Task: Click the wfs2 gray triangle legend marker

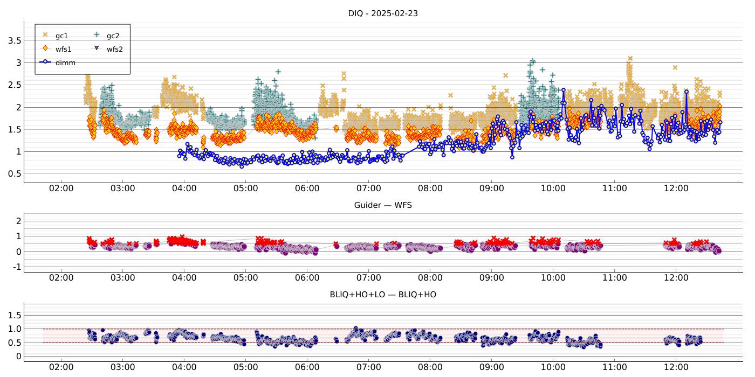Action: [97, 48]
